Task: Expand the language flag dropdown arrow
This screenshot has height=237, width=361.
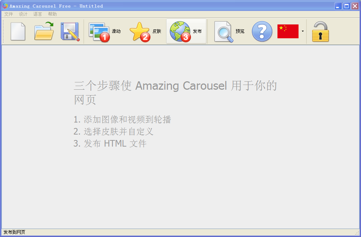Action: (303, 31)
